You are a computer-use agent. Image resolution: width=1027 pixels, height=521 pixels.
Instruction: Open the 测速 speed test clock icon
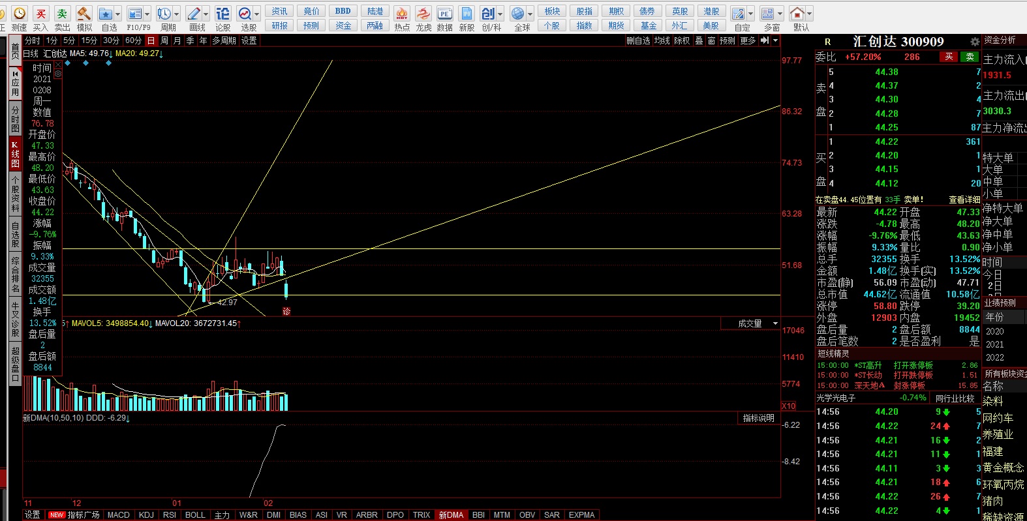20,13
